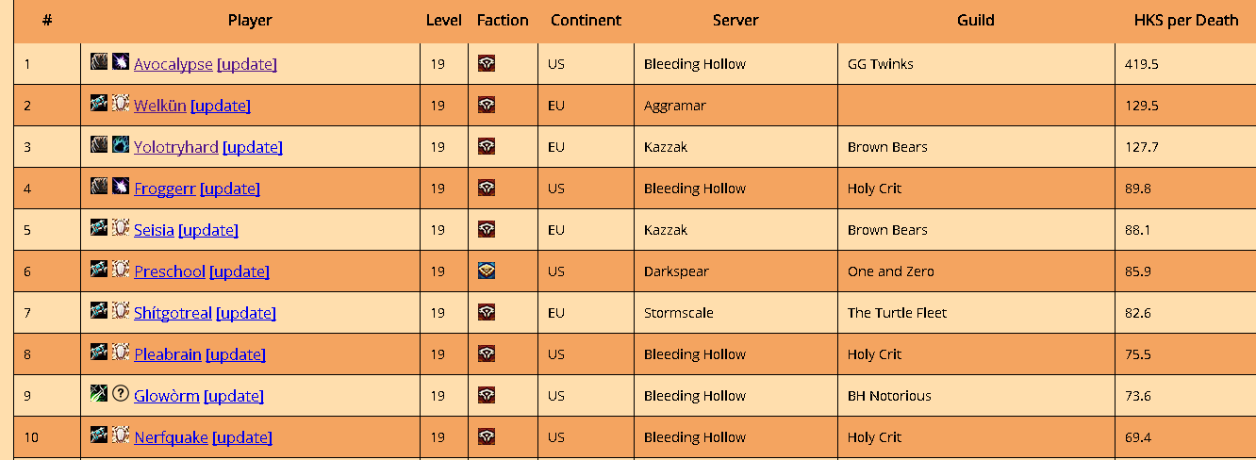Click the Alliance faction icon in Preschool's row
The height and width of the screenshot is (460, 1256).
[x=487, y=271]
